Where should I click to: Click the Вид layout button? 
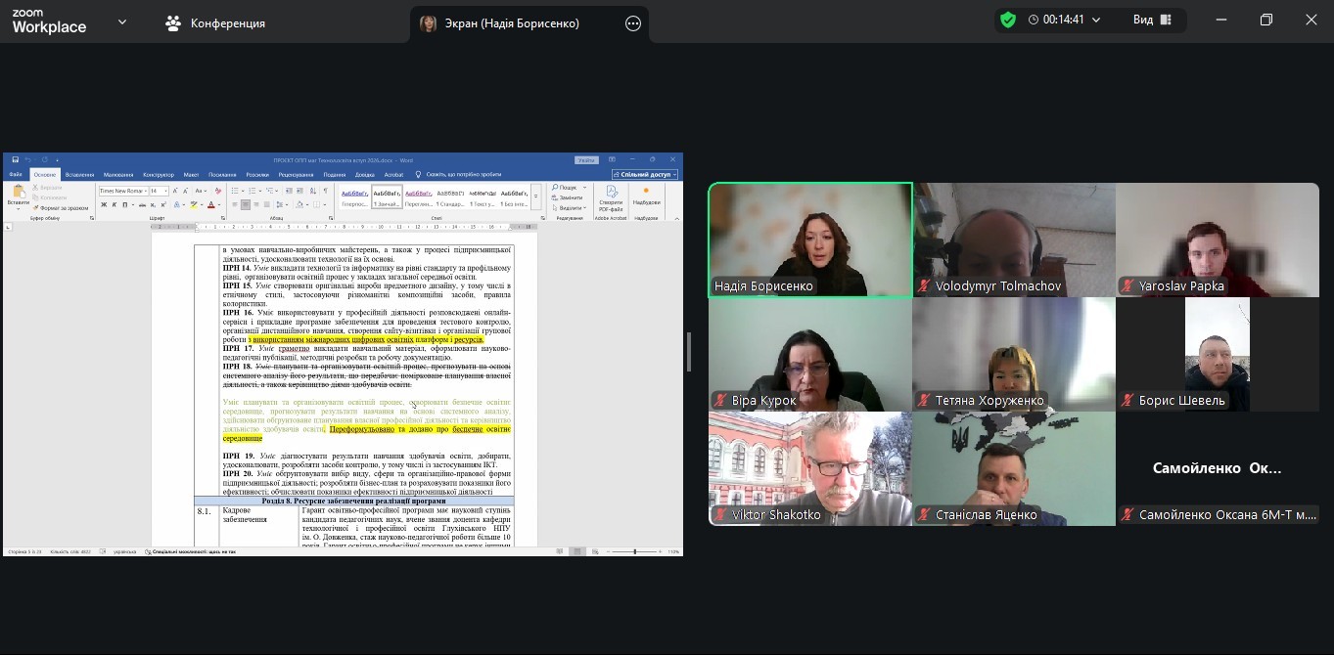point(1152,20)
